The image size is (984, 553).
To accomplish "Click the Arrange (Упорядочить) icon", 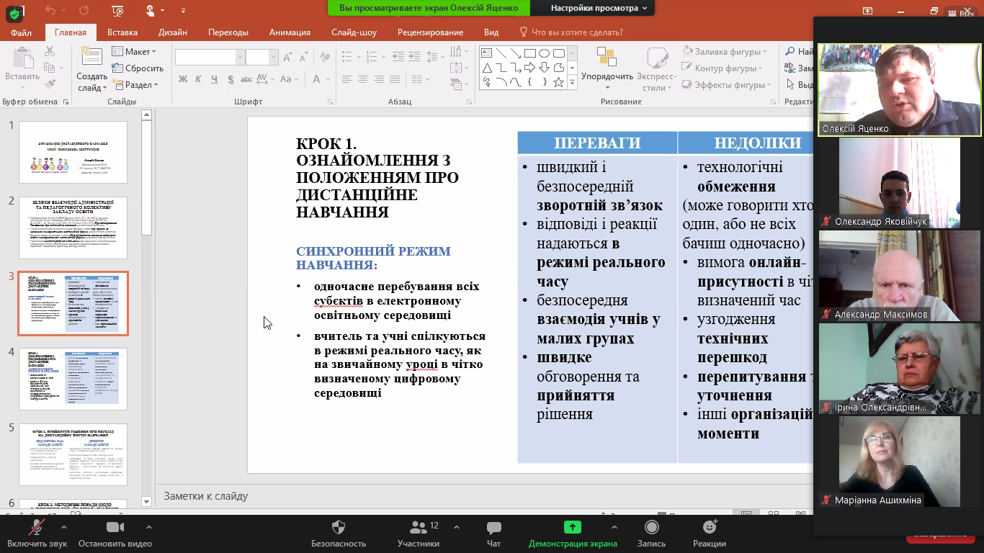I will (607, 59).
